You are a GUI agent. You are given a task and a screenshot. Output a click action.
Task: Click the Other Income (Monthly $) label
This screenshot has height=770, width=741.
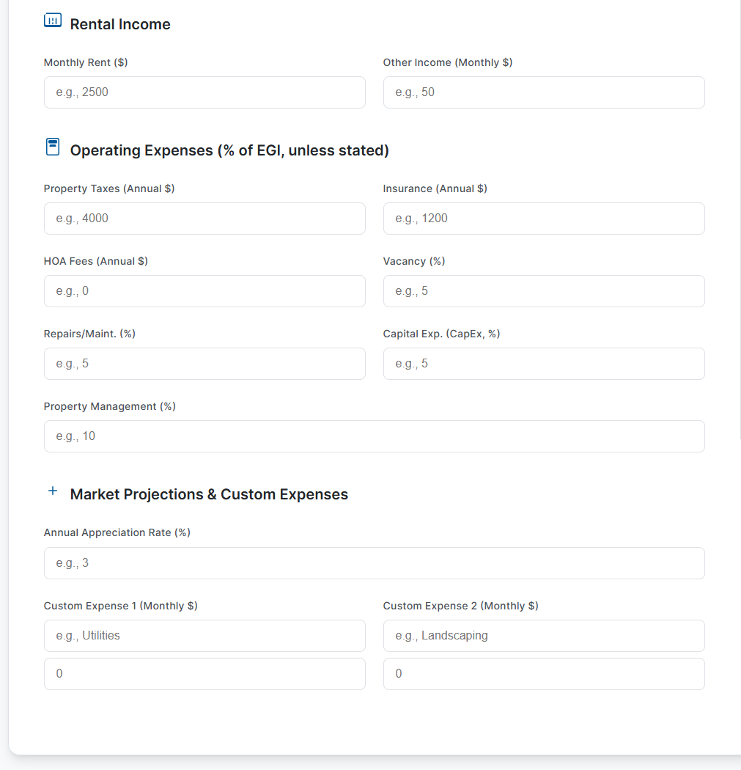[x=448, y=62]
